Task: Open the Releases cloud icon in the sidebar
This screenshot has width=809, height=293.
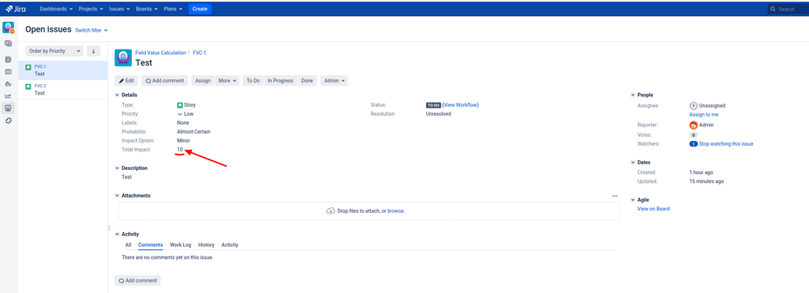Action: click(x=8, y=83)
